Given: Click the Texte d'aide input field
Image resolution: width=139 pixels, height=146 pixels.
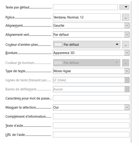Looking at the screenshot, I should (x=91, y=125).
